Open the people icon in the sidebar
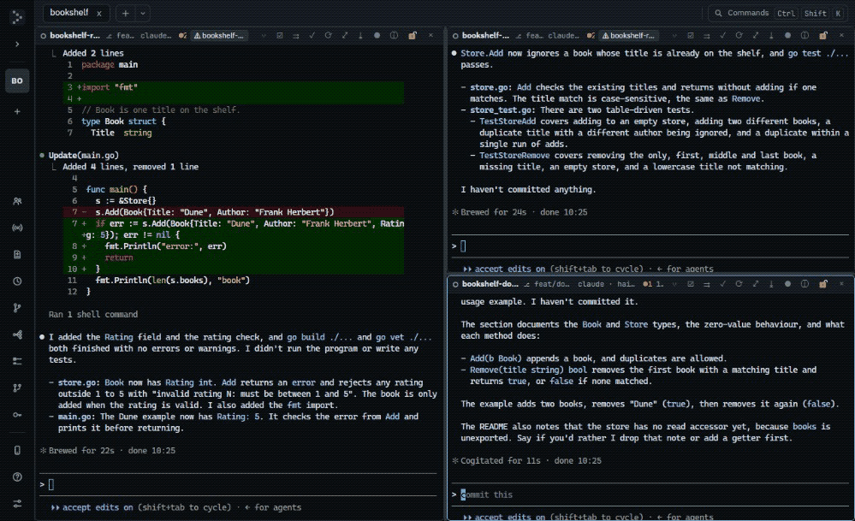The height and width of the screenshot is (521, 855). coord(17,201)
